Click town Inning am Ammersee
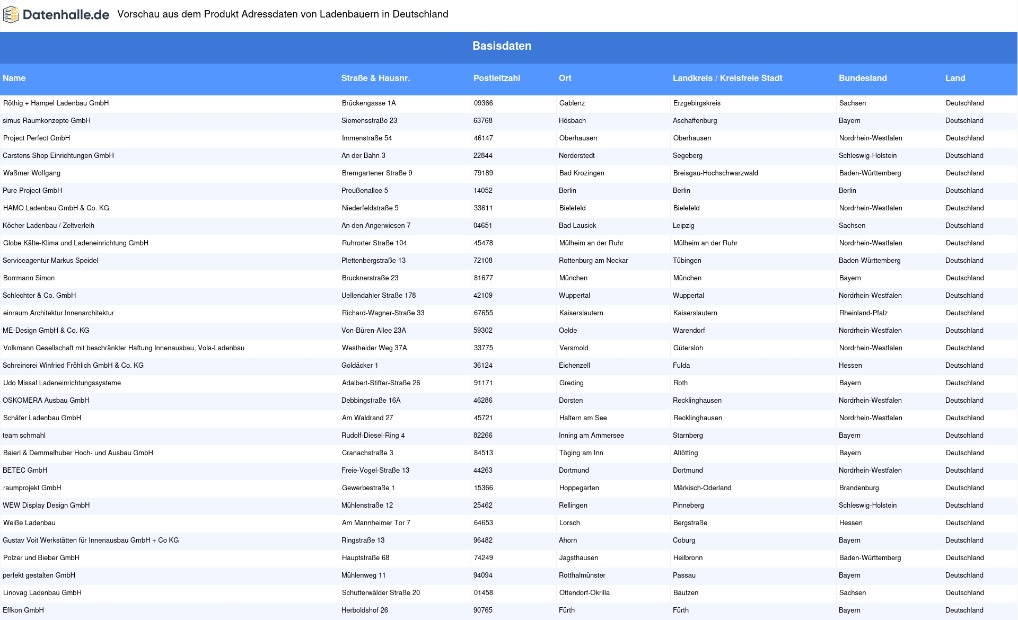 591,435
